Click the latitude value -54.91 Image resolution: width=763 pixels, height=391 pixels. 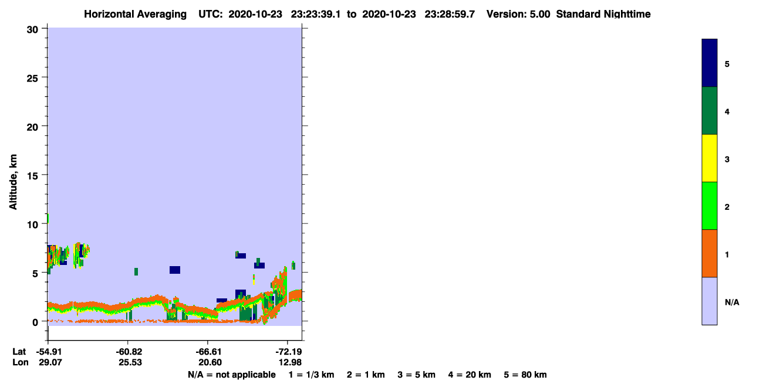pyautogui.click(x=48, y=352)
